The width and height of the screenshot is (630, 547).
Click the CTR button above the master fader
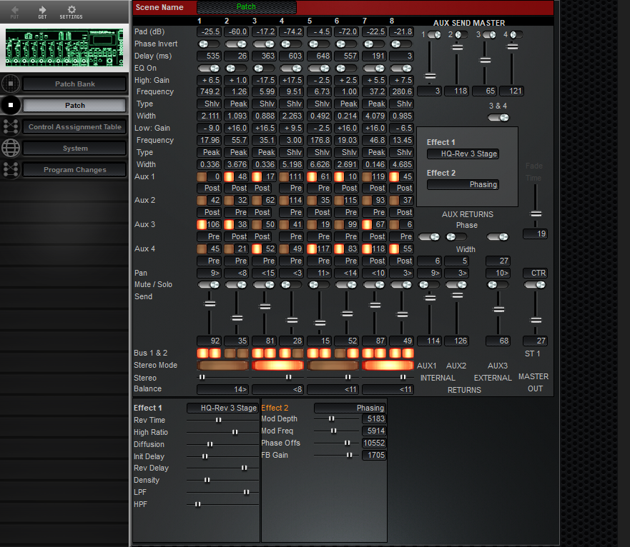coord(535,272)
